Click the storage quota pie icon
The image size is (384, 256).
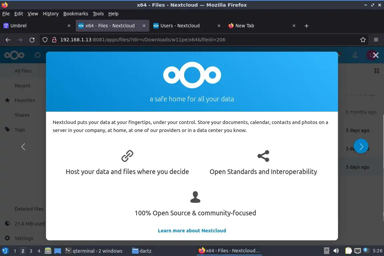coord(7,223)
